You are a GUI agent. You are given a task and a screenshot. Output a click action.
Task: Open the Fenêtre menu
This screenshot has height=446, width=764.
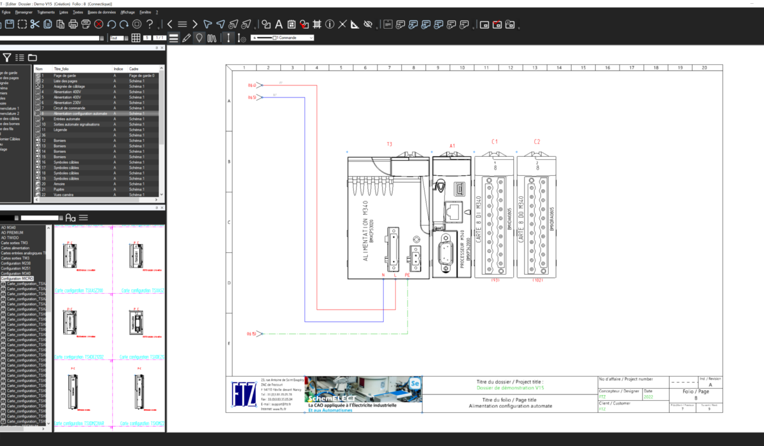click(x=145, y=12)
